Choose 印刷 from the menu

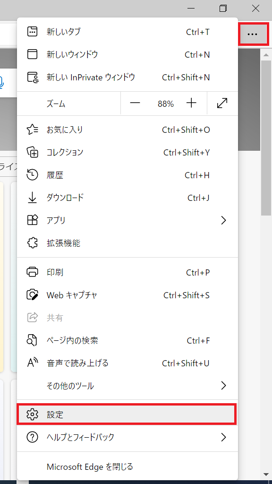pos(127,272)
